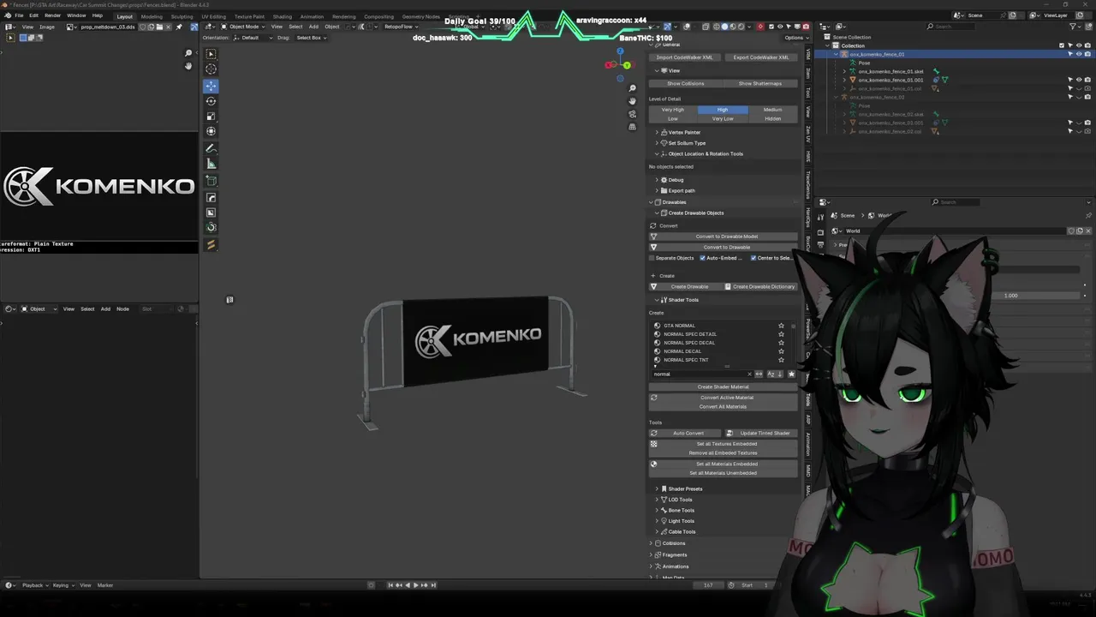Switch to the Shading workspace tab

coord(282,16)
